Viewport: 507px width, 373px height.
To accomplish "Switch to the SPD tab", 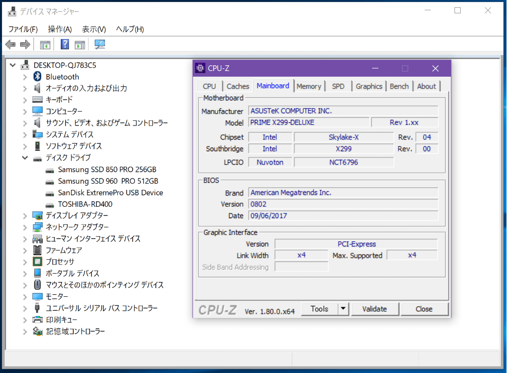I will [x=338, y=86].
